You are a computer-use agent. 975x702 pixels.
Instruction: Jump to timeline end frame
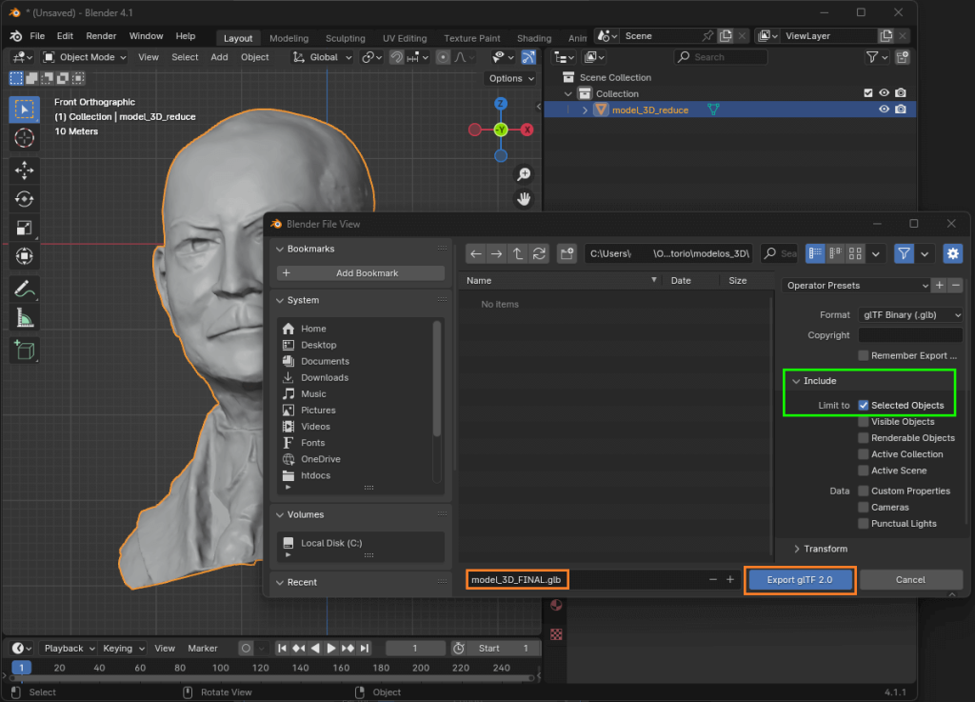pos(365,649)
